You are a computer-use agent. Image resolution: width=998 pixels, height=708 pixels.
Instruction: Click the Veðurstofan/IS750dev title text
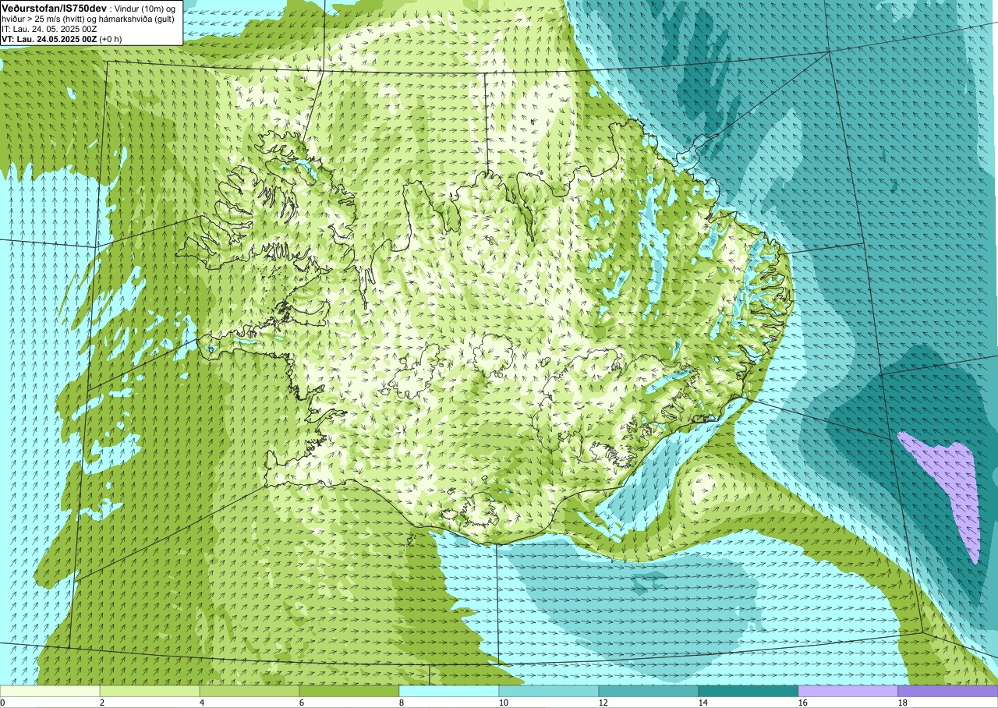click(x=55, y=8)
